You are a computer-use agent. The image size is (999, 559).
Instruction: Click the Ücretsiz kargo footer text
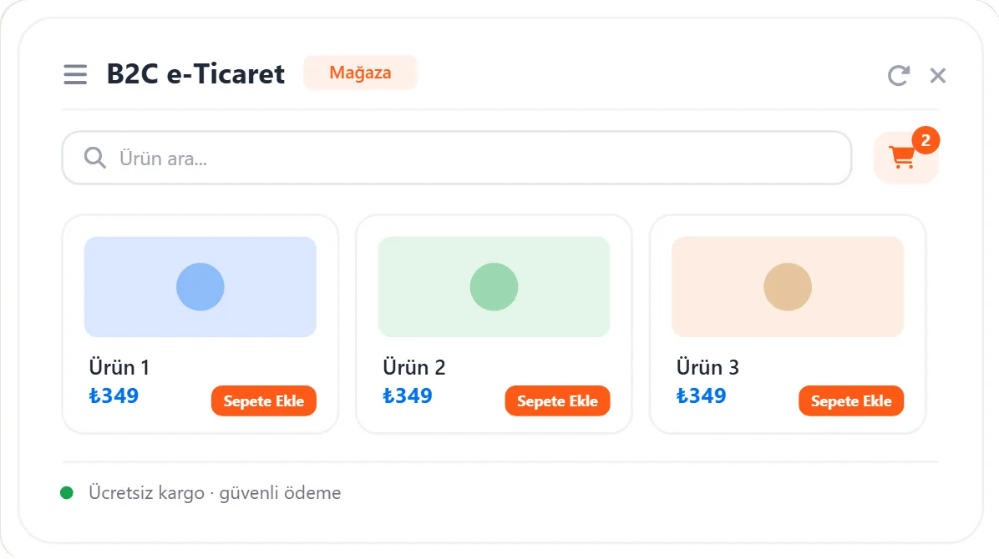(x=215, y=493)
